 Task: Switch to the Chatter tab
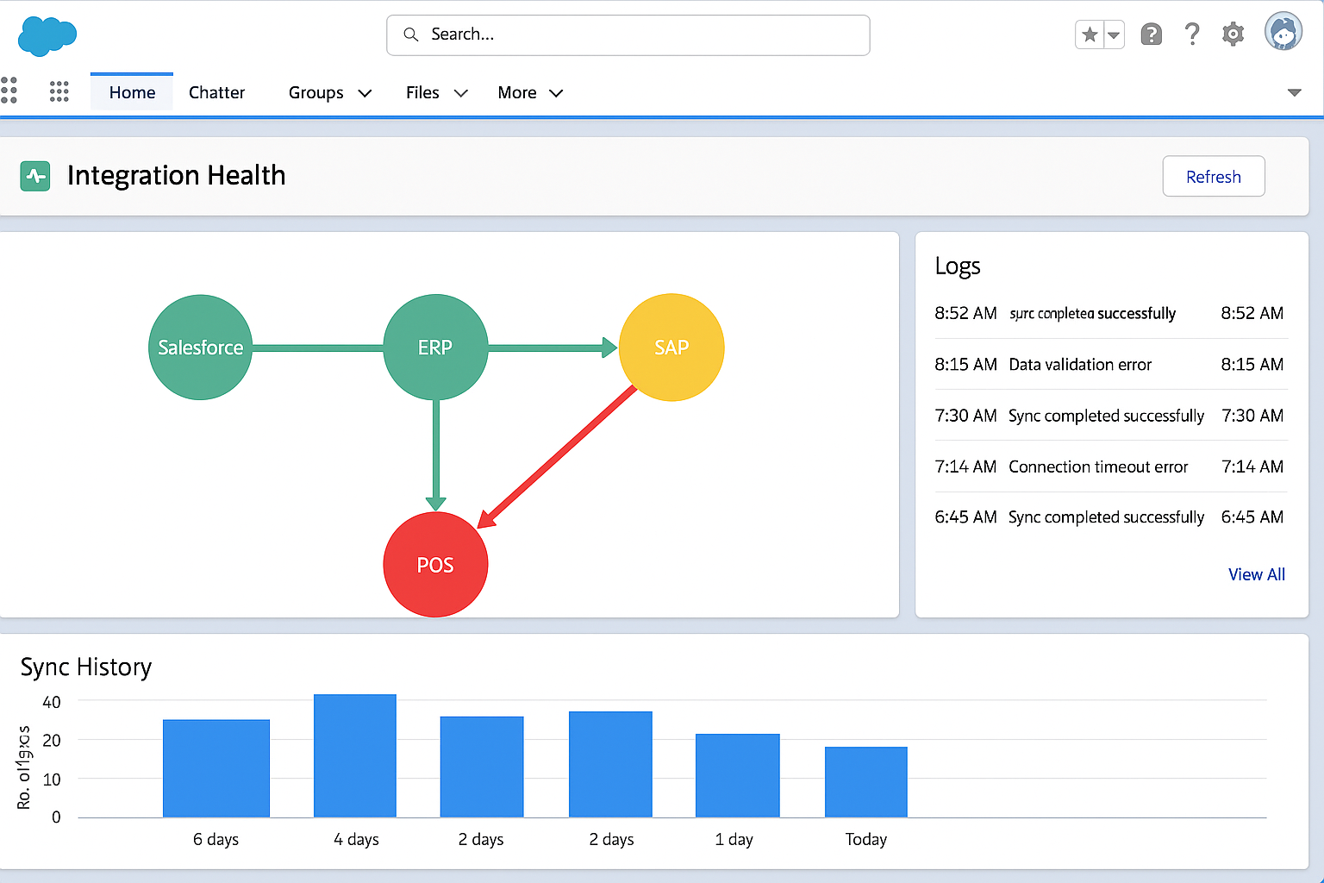click(x=216, y=92)
